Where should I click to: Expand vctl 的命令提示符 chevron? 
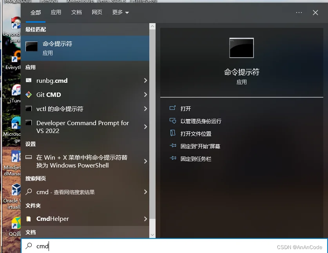click(146, 109)
